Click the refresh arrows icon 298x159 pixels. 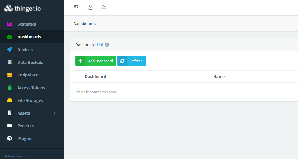(x=122, y=61)
